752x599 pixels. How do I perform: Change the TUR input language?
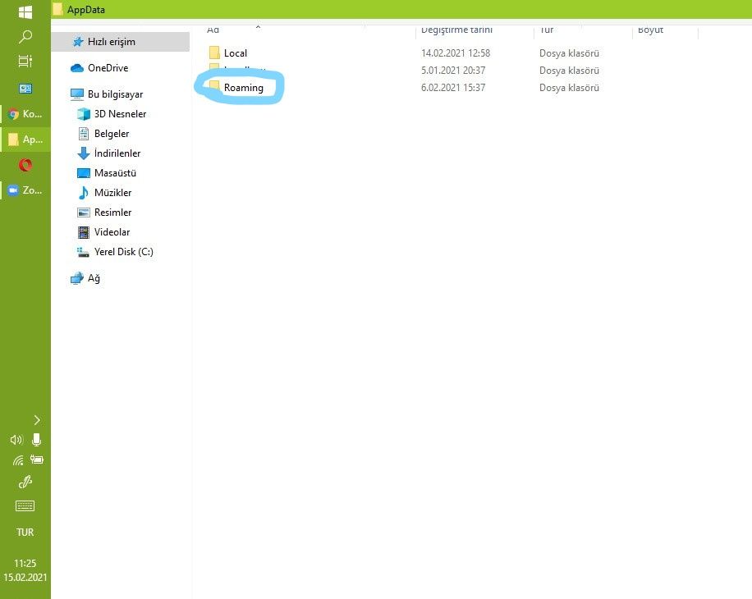pyautogui.click(x=25, y=533)
